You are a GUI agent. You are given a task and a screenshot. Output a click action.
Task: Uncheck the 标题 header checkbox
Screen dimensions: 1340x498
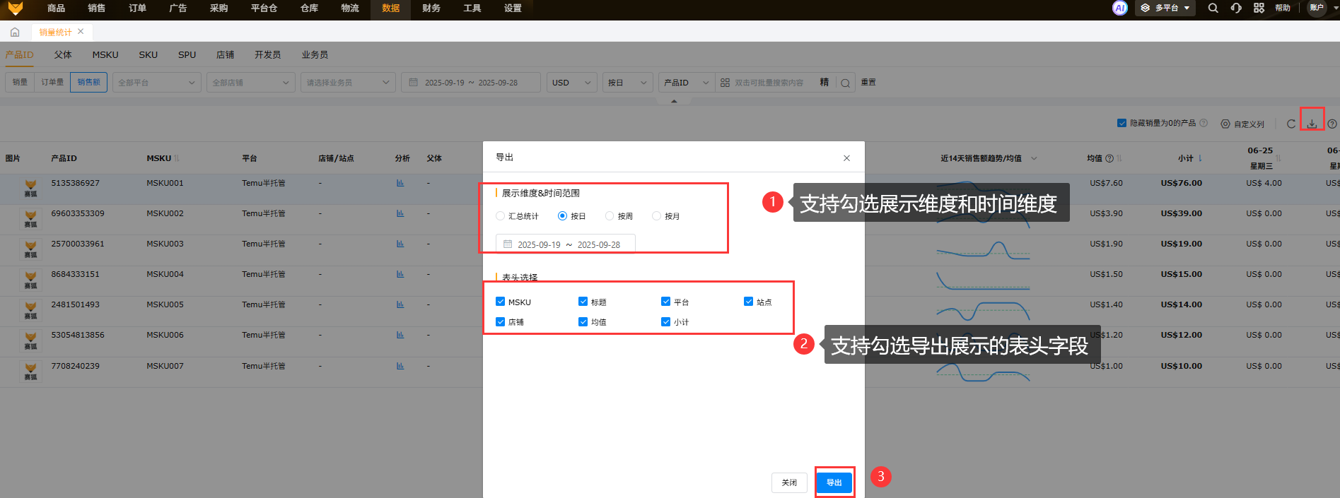point(583,302)
